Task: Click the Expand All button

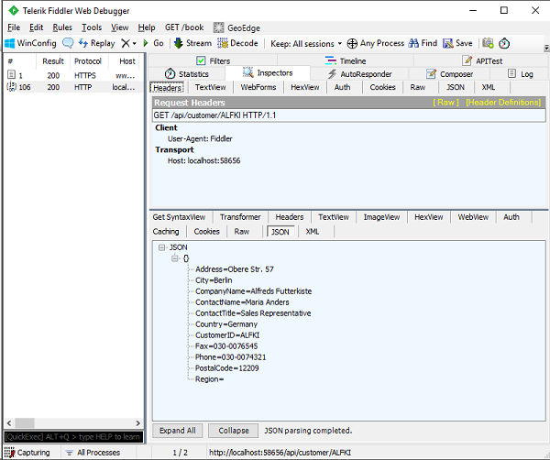Action: [x=178, y=431]
